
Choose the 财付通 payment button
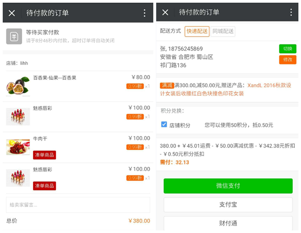228,223
